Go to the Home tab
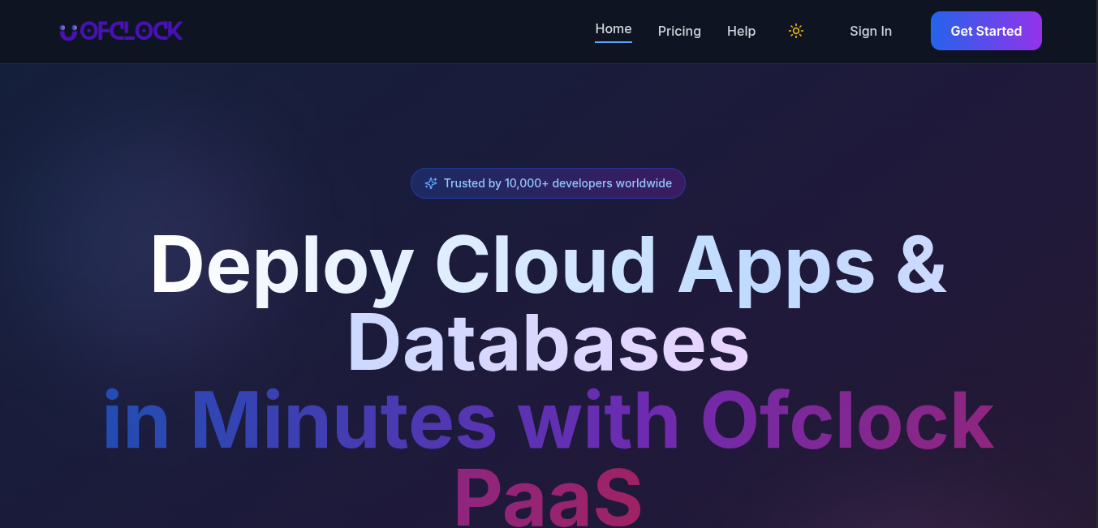The image size is (1098, 528). (613, 29)
